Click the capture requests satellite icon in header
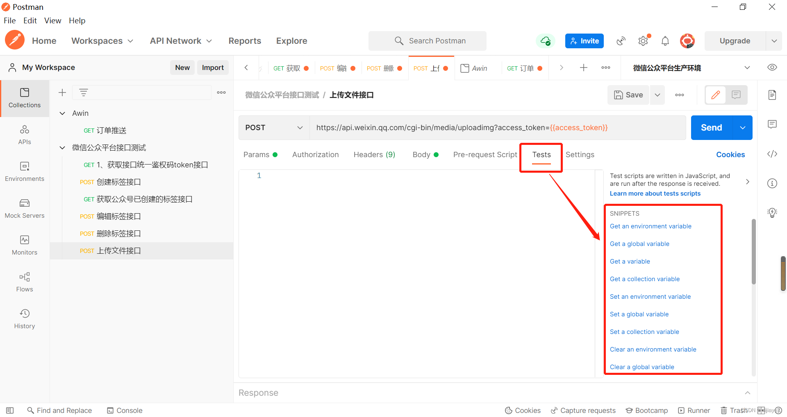Image resolution: width=787 pixels, height=417 pixels. (x=621, y=41)
